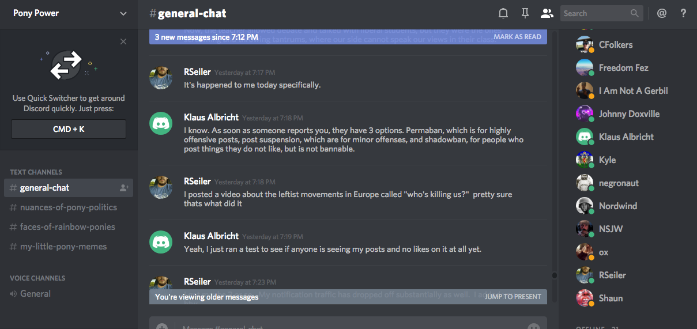
Task: Collapse the TEXT CHANNELS category
Action: point(36,172)
